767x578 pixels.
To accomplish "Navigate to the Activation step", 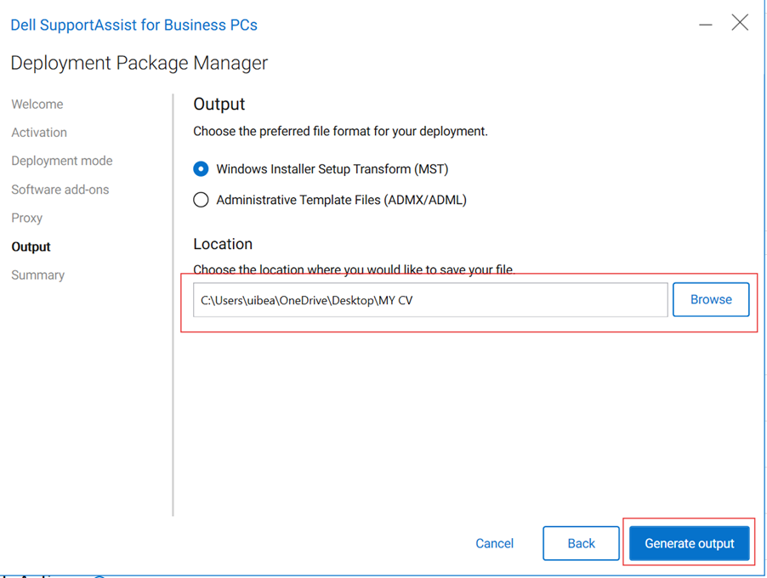I will tap(38, 132).
